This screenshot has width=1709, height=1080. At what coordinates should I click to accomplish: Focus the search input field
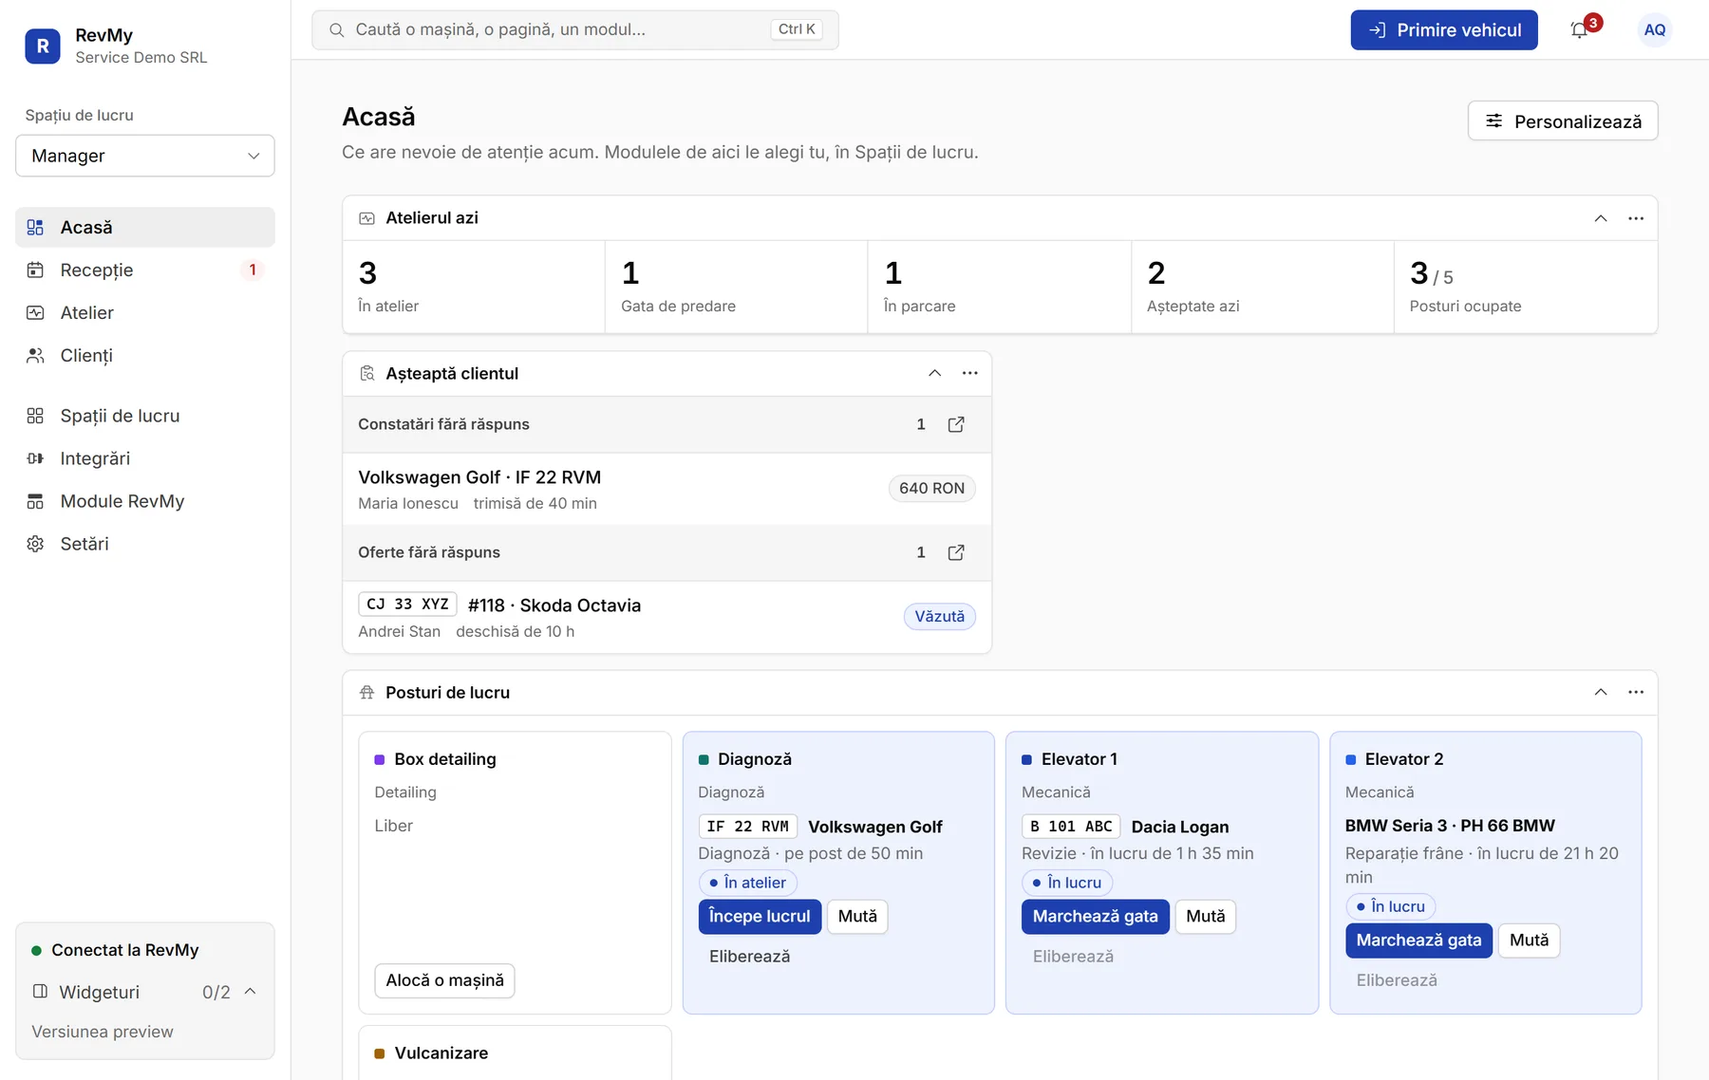tap(575, 30)
